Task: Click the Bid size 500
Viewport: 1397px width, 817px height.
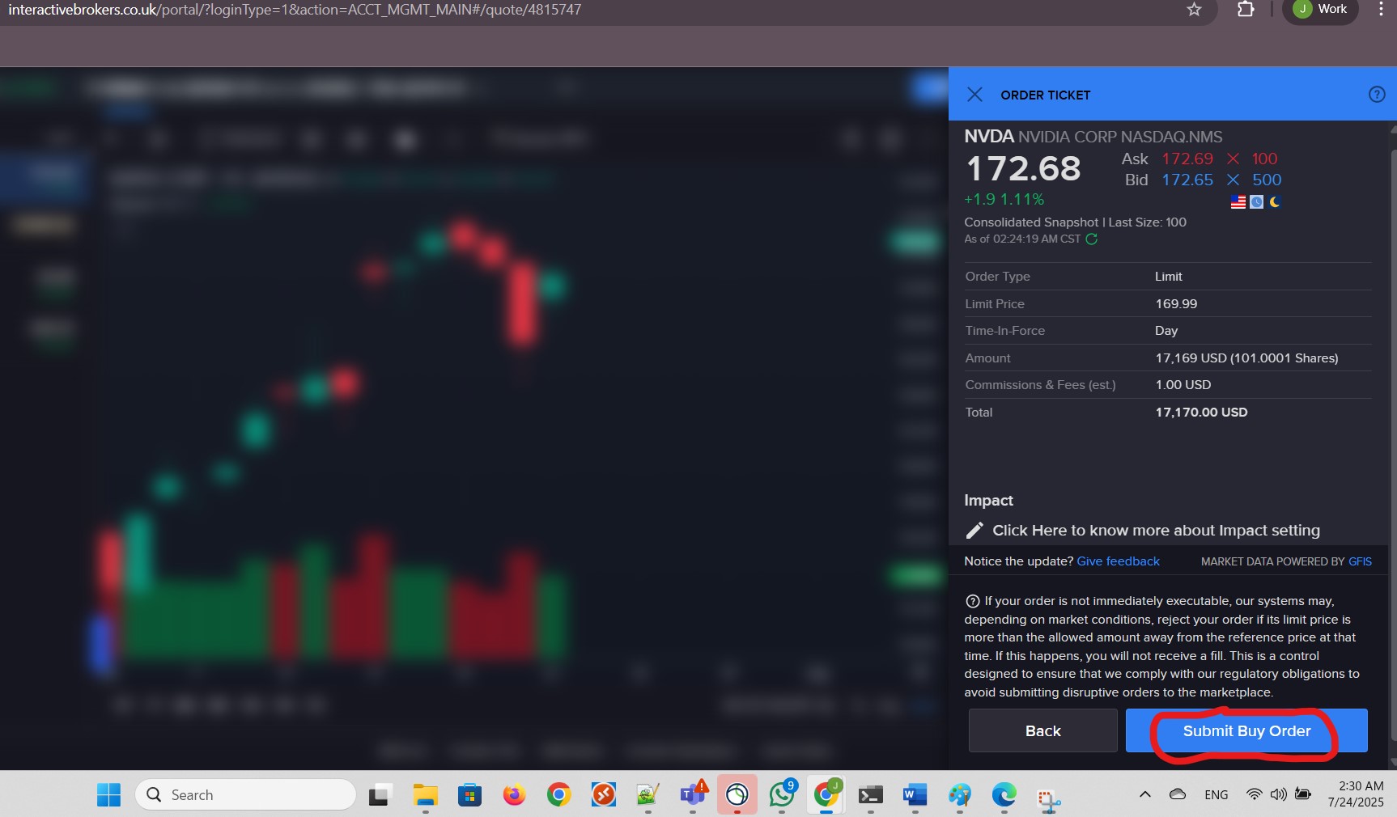Action: click(x=1267, y=180)
